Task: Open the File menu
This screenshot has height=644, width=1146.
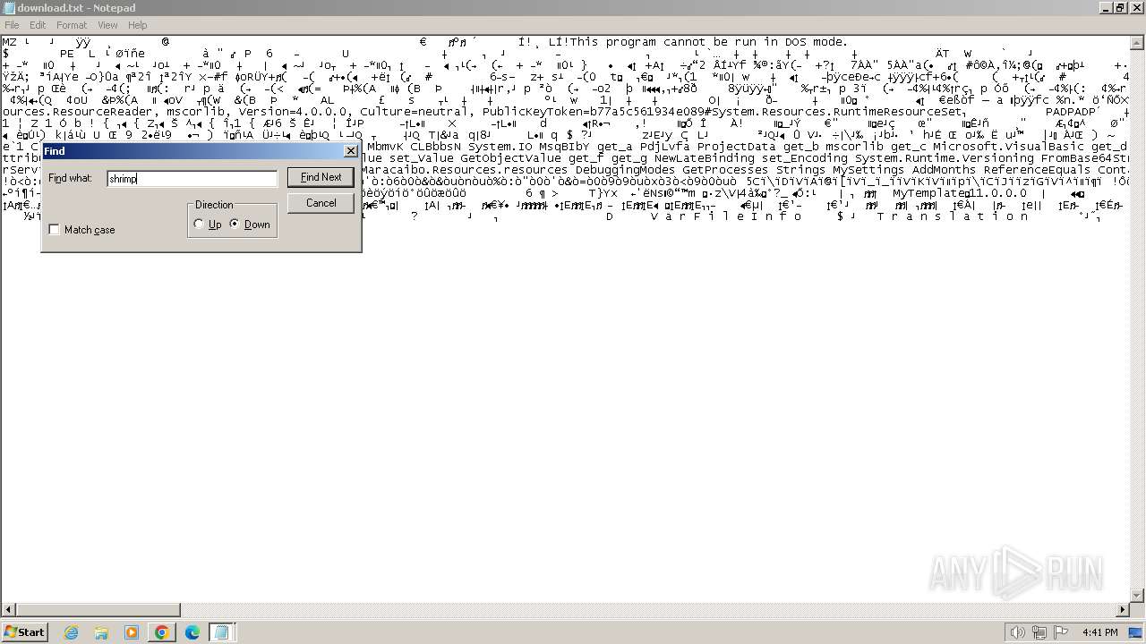Action: click(x=12, y=25)
